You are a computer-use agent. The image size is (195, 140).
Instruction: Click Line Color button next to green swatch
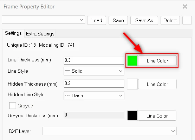pos(157,61)
